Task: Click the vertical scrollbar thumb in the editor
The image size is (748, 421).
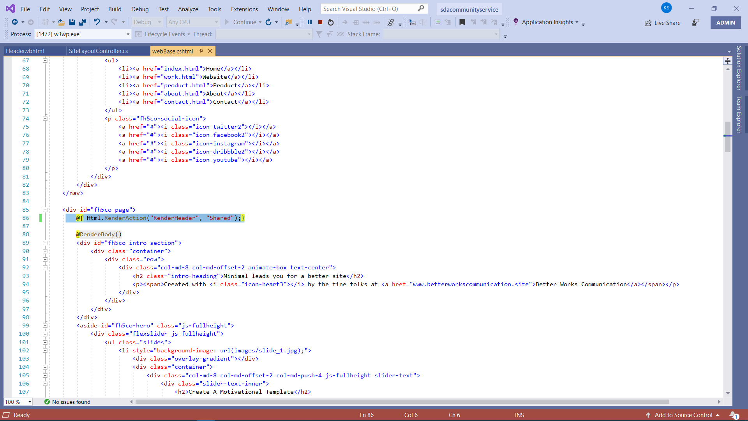Action: coord(728,136)
